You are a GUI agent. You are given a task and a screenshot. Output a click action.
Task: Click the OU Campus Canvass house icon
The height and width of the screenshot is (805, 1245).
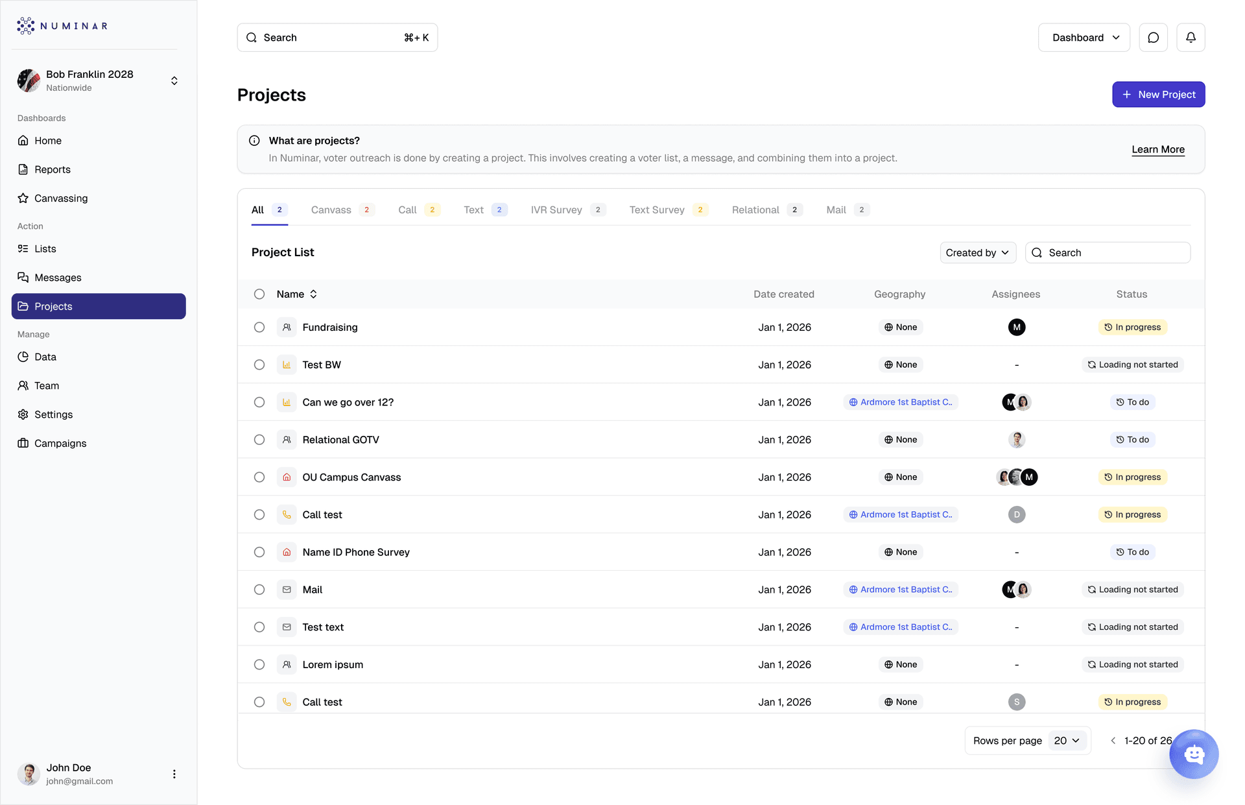(287, 477)
